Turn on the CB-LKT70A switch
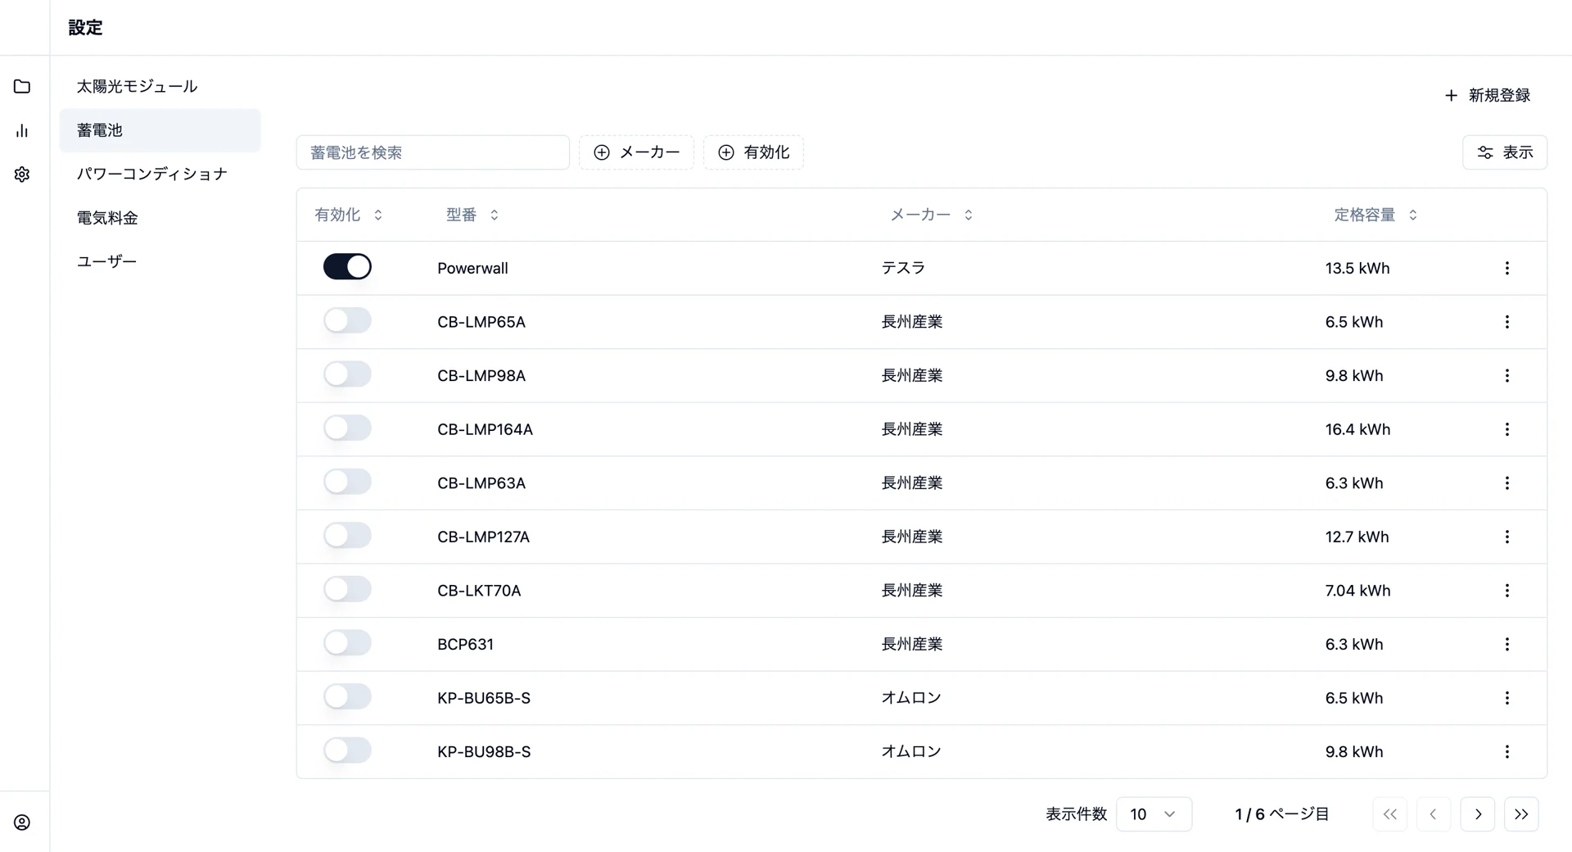Image resolution: width=1572 pixels, height=852 pixels. click(x=347, y=589)
